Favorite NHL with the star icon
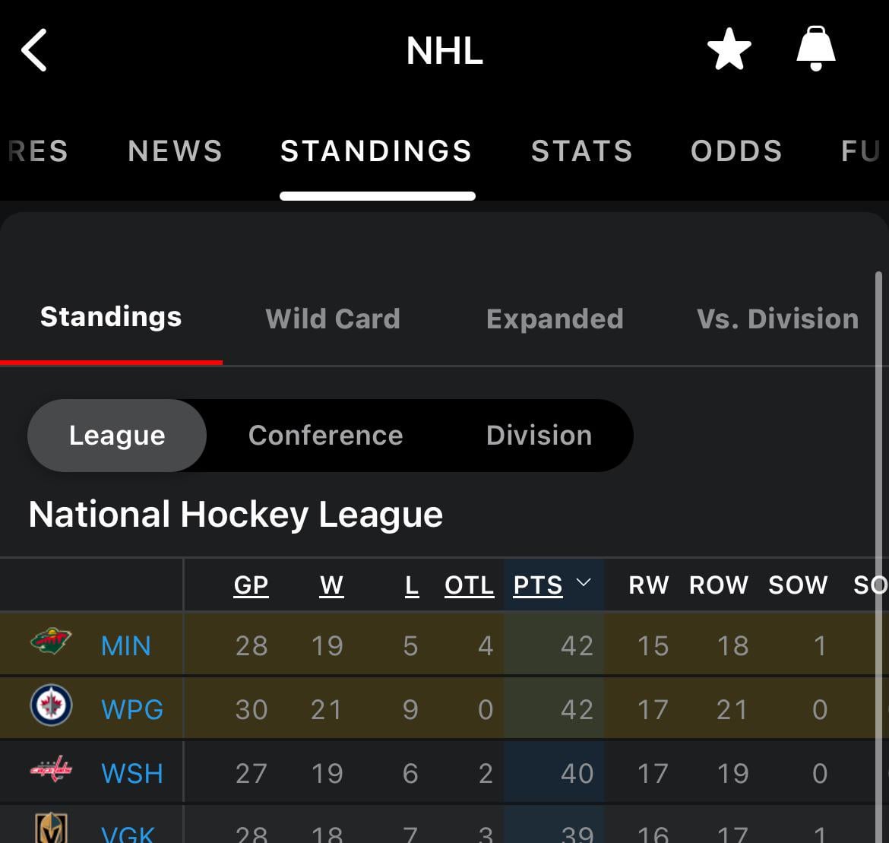 coord(729,51)
